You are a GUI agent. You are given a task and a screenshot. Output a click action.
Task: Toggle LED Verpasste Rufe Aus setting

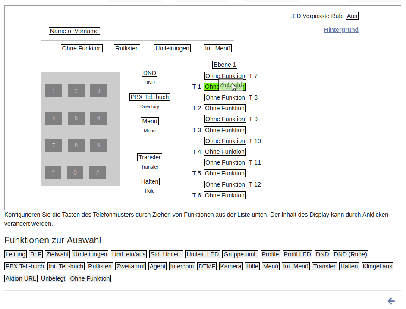pyautogui.click(x=352, y=16)
